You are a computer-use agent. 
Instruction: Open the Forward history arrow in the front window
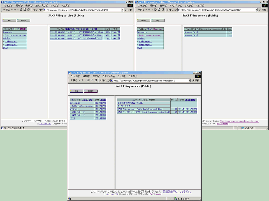point(85,80)
